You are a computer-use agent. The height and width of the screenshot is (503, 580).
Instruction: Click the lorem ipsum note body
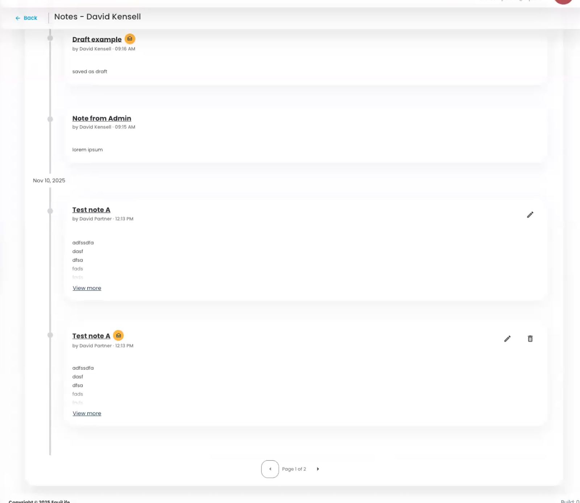[87, 150]
